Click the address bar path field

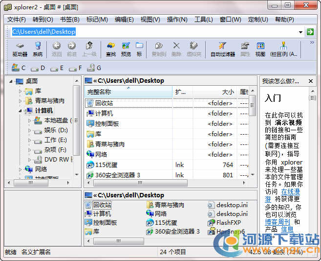(154, 32)
